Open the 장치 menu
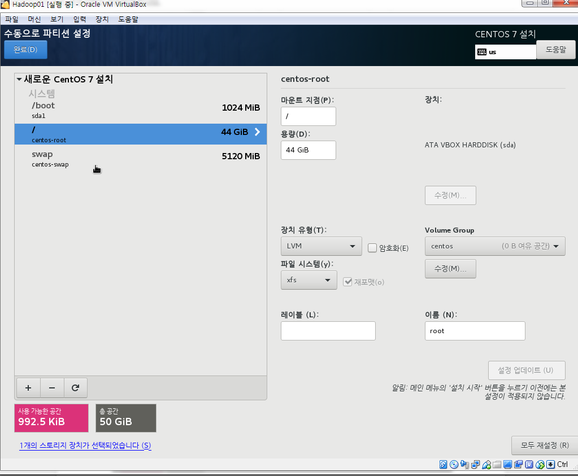Viewport: 578px width, 476px height. pos(102,19)
